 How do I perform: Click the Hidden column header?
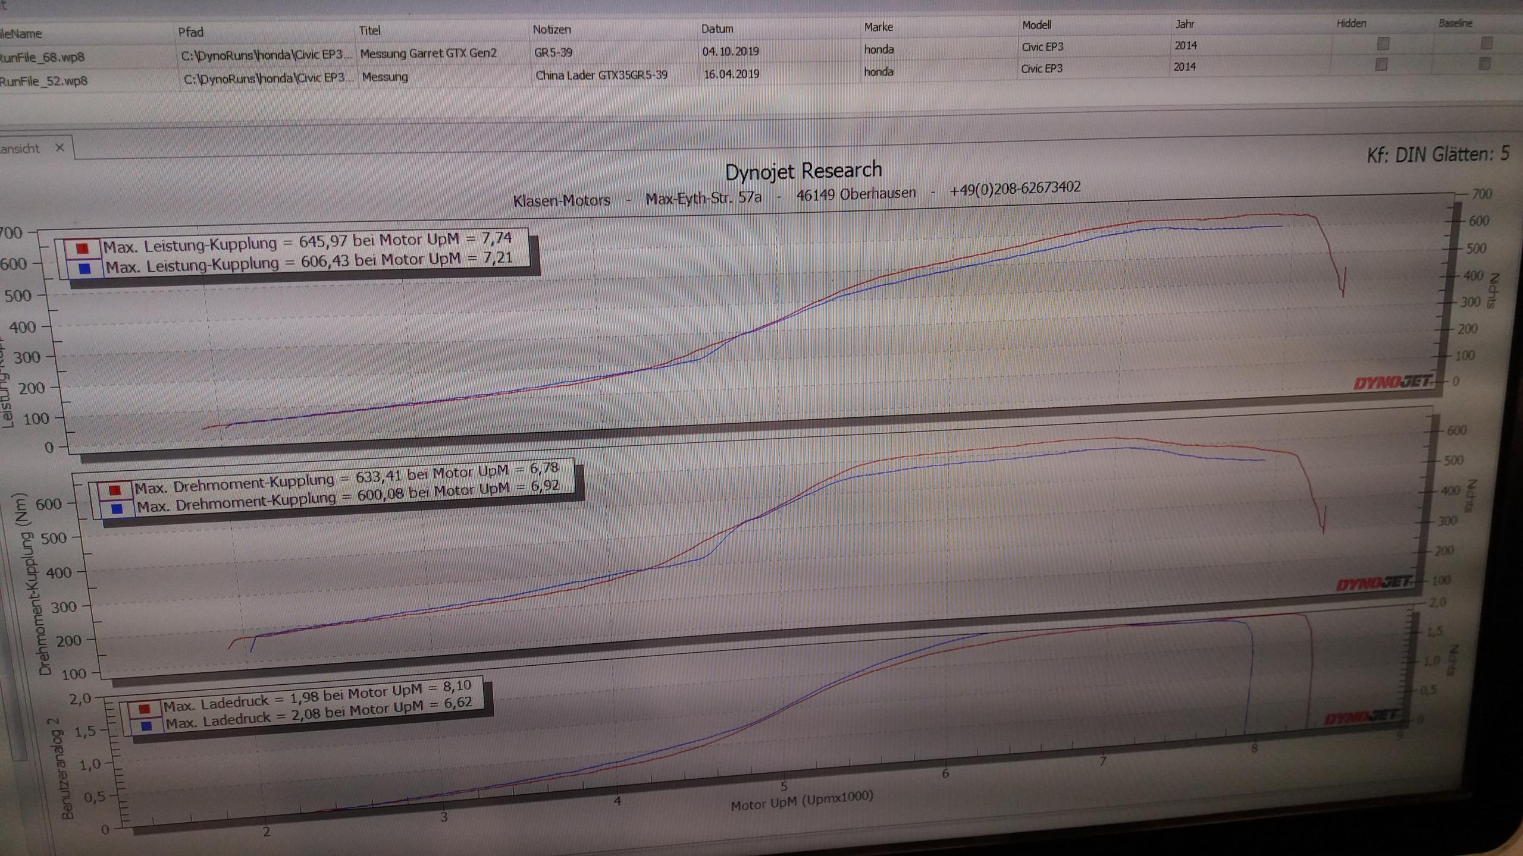tap(1351, 24)
